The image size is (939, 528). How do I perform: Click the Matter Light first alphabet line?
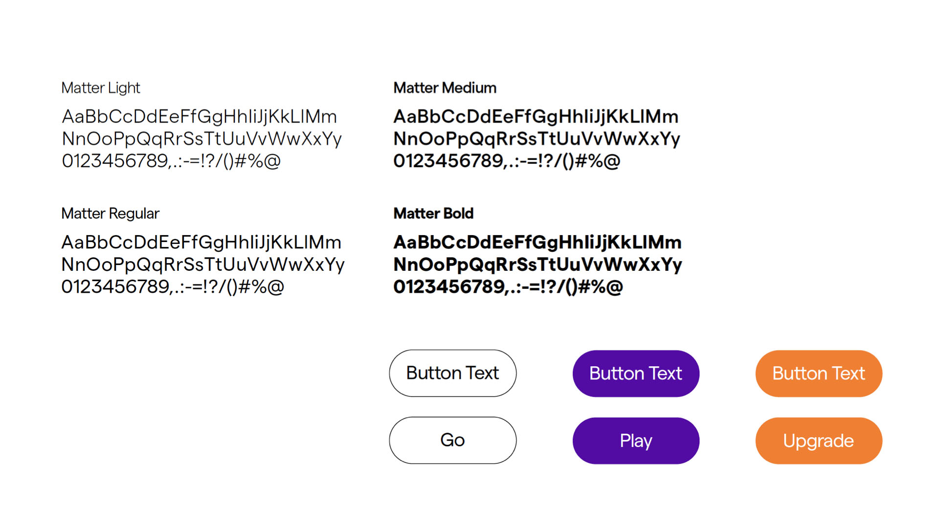tap(200, 117)
